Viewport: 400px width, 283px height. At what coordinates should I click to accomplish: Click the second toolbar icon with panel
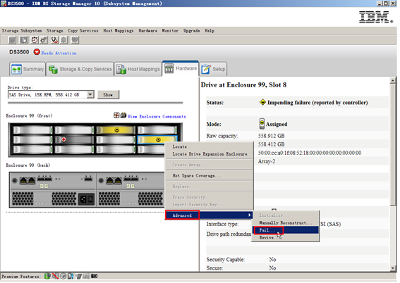click(23, 40)
